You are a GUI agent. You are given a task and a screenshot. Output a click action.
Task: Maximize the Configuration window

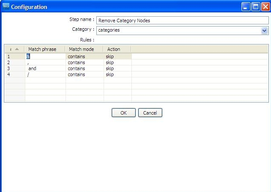(256, 7)
